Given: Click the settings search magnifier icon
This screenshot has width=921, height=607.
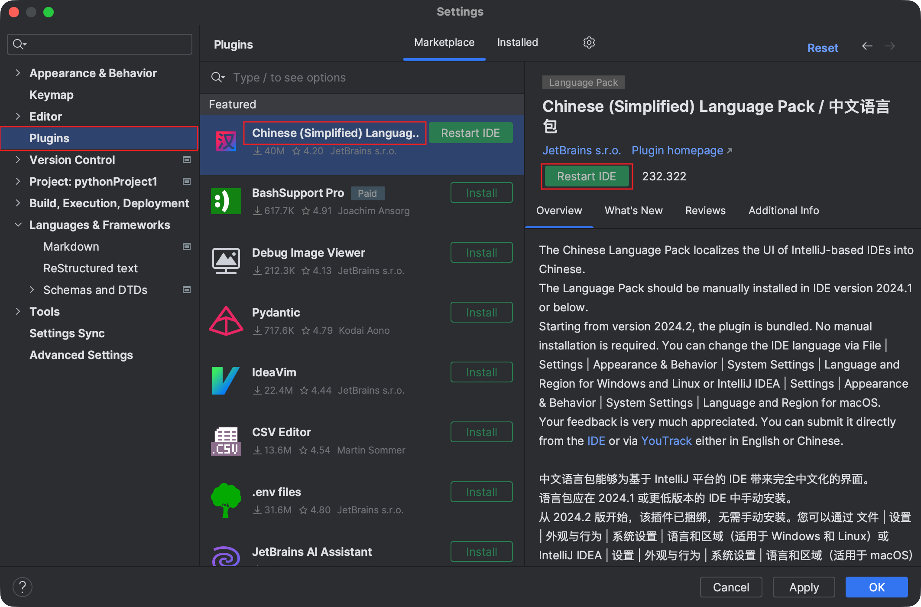Looking at the screenshot, I should coord(19,44).
